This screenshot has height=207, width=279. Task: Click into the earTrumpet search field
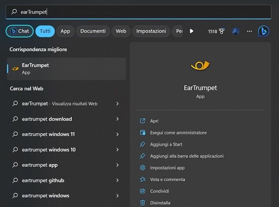pyautogui.click(x=139, y=12)
